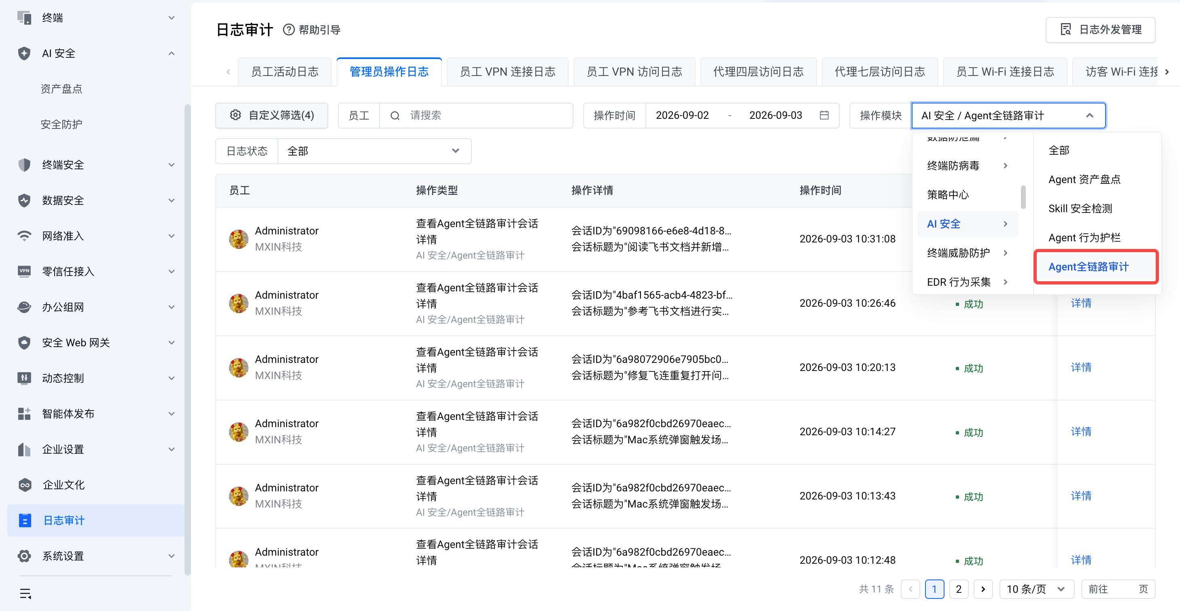Open the calendar icon in operation time
Viewport: 1180px width, 611px height.
tap(824, 115)
